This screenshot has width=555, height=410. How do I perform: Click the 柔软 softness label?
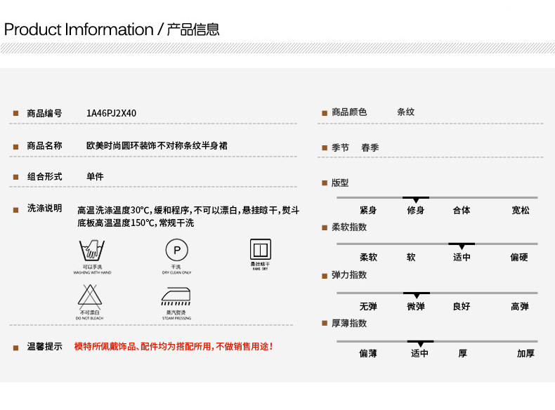click(x=368, y=257)
